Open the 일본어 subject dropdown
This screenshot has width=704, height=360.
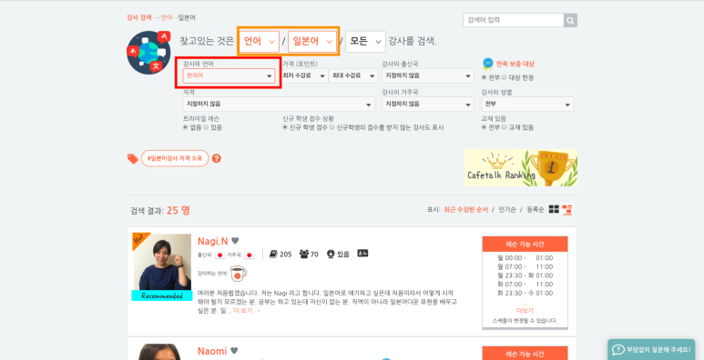point(312,42)
